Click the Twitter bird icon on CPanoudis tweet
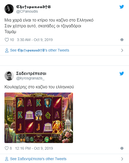 click(122, 7)
